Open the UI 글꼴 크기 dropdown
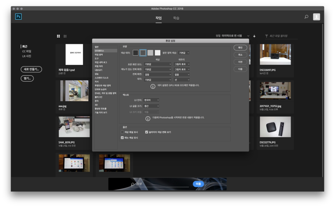 (x=151, y=106)
